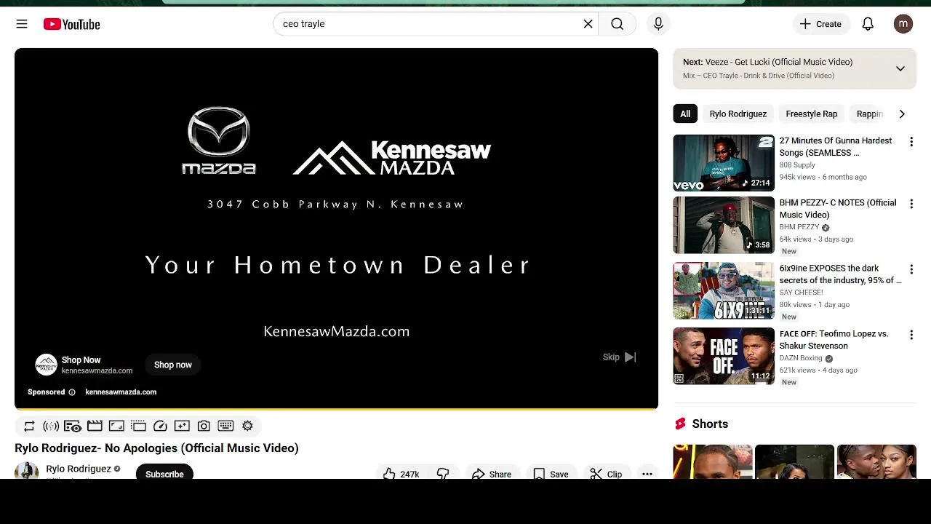Open the middle Shorts thumbnail
The height and width of the screenshot is (524, 931).
coord(794,461)
